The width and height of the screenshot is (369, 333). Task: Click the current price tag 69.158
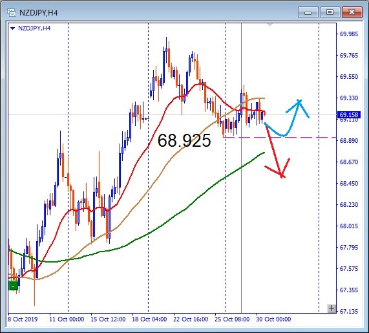pos(349,115)
